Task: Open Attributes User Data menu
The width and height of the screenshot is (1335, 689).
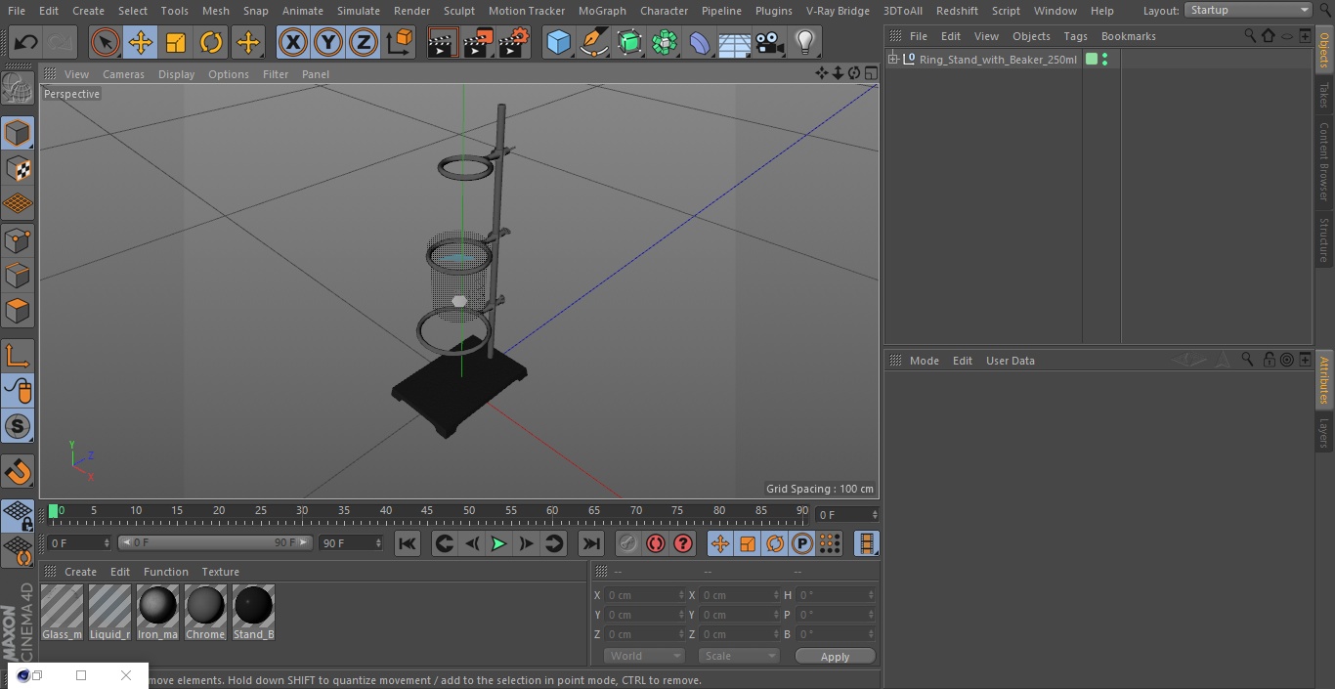Action: (x=1011, y=361)
